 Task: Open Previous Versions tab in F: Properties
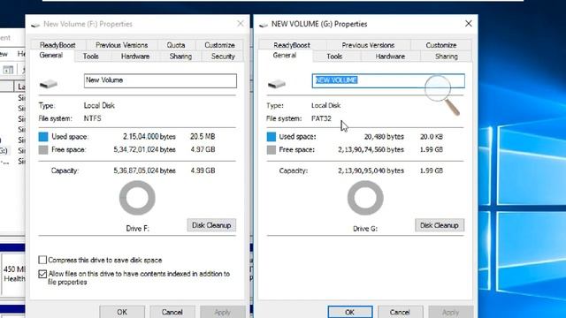(x=122, y=45)
